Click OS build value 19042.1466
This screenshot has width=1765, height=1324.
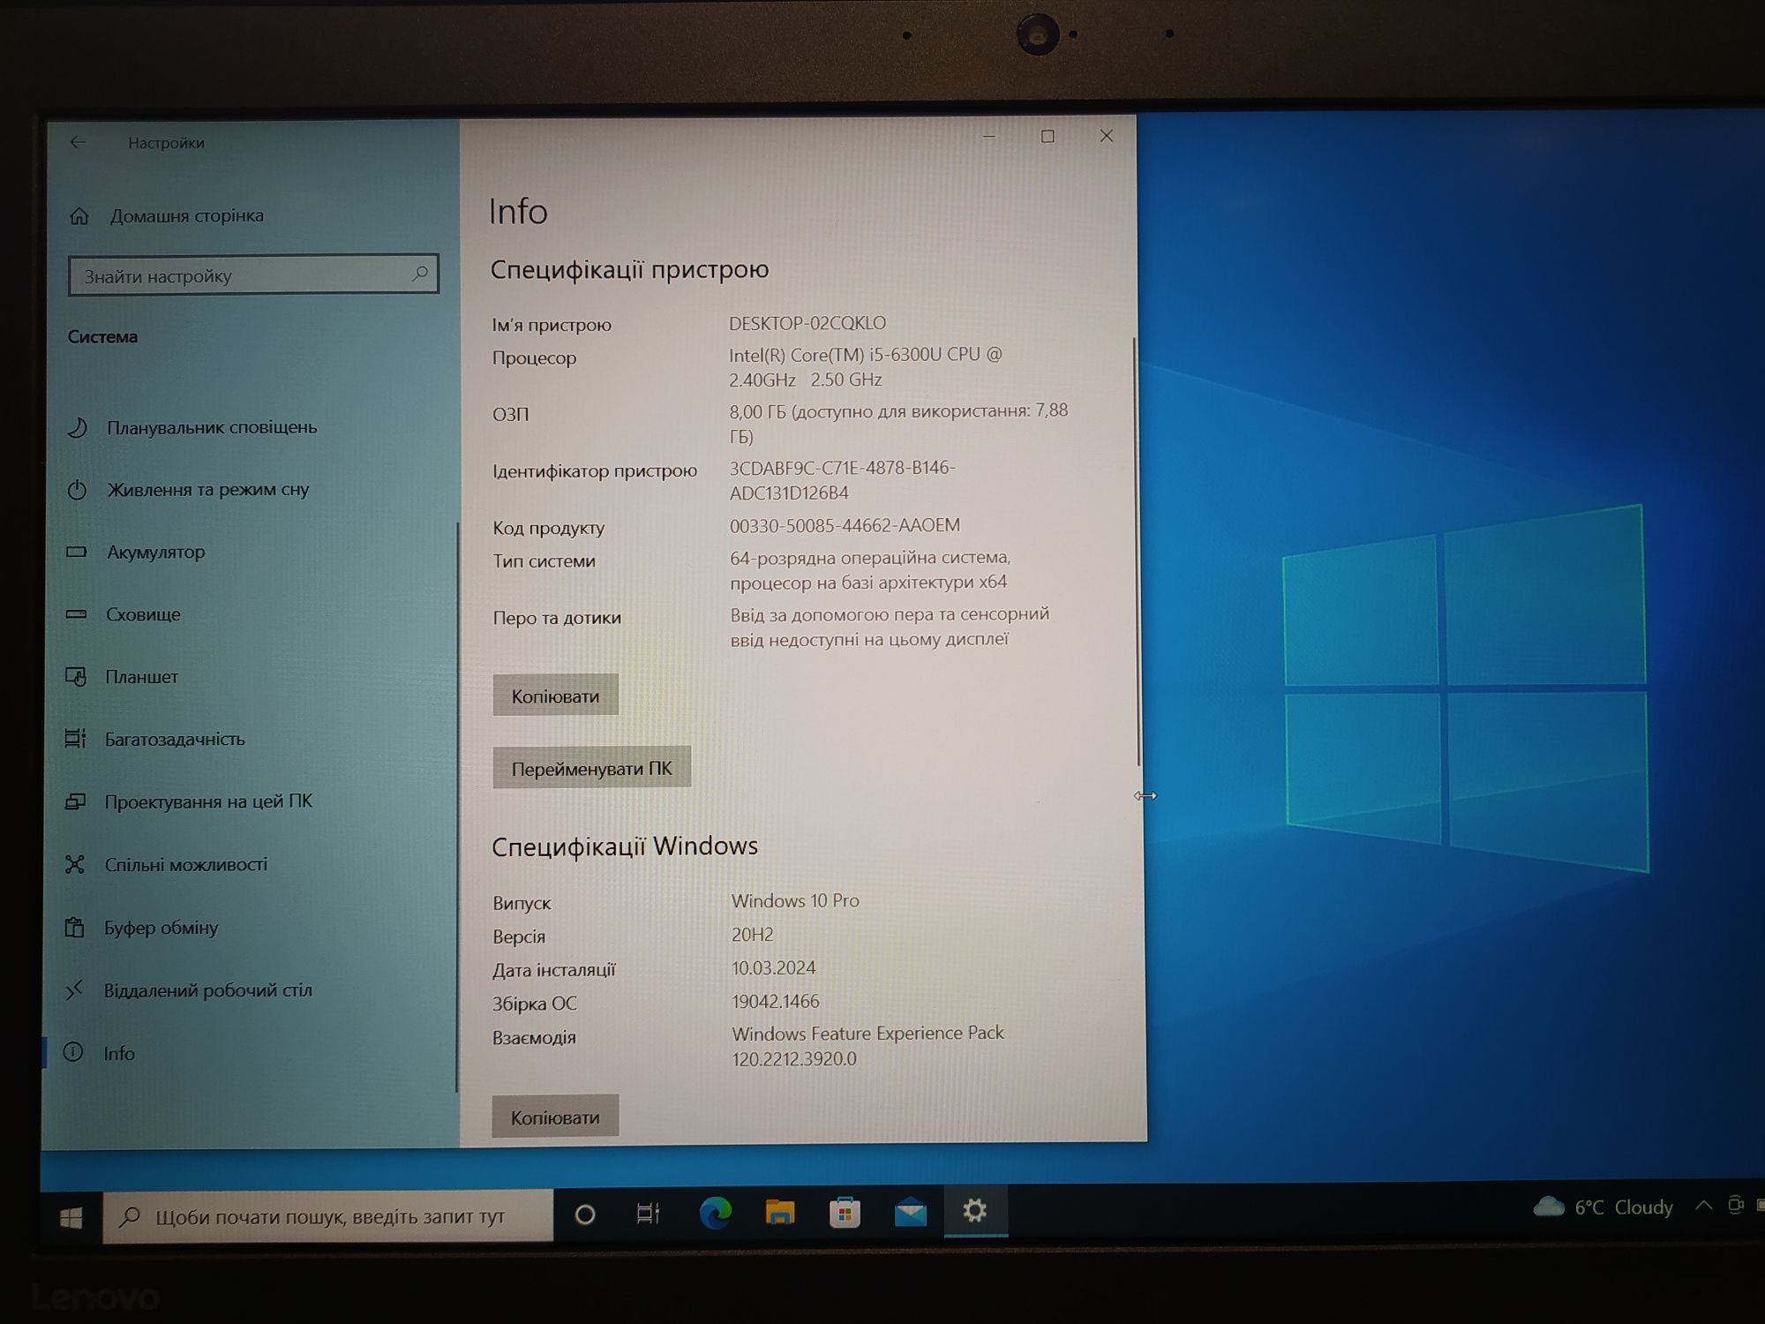tap(775, 1001)
